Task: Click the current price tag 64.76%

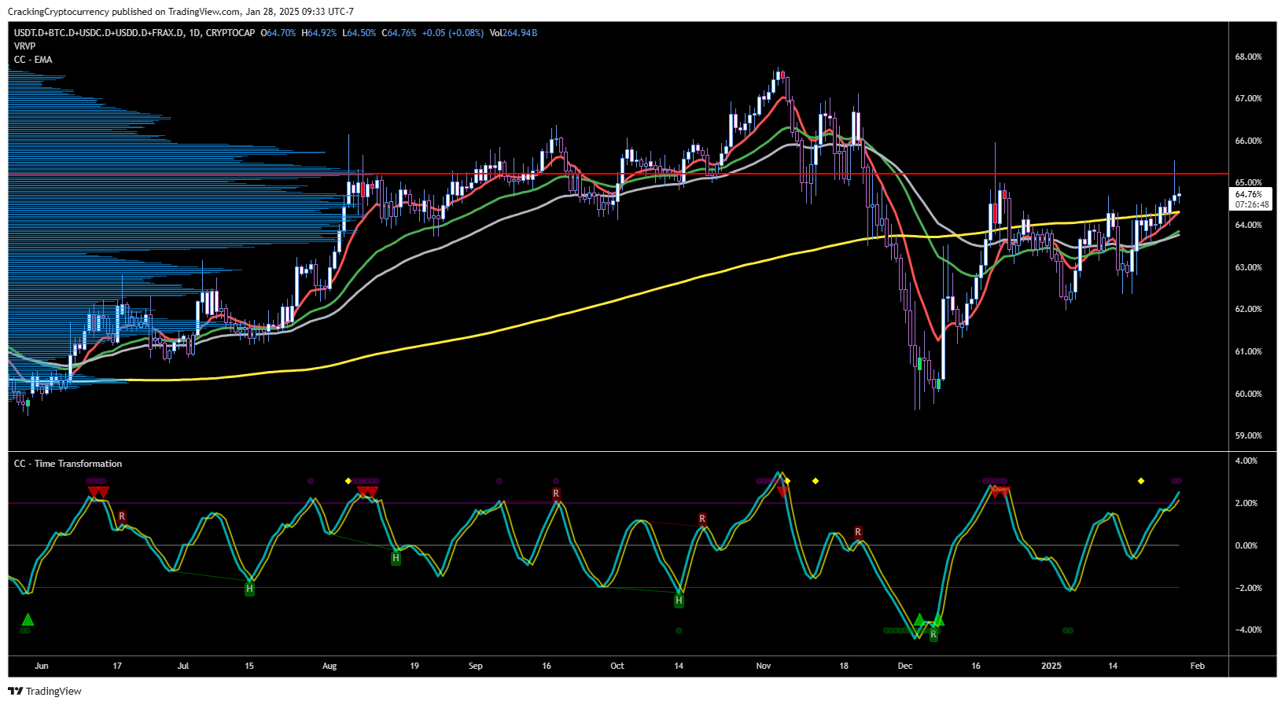Action: click(1249, 194)
